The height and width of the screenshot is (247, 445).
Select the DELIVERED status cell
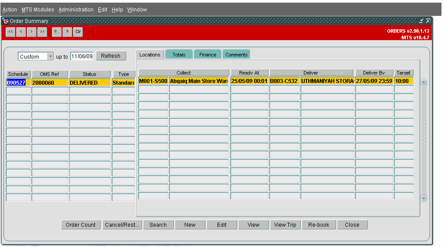point(90,82)
